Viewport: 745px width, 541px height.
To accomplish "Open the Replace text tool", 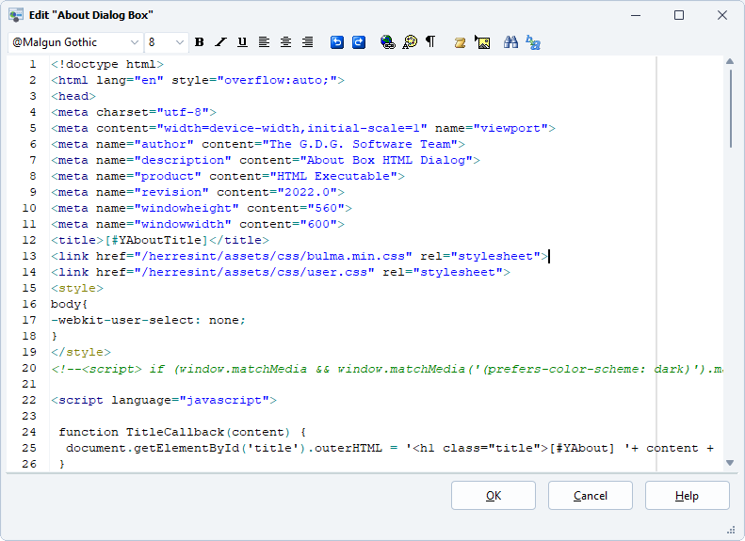I will 533,42.
